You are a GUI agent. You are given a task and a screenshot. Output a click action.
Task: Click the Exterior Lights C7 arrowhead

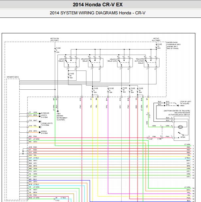40,113
